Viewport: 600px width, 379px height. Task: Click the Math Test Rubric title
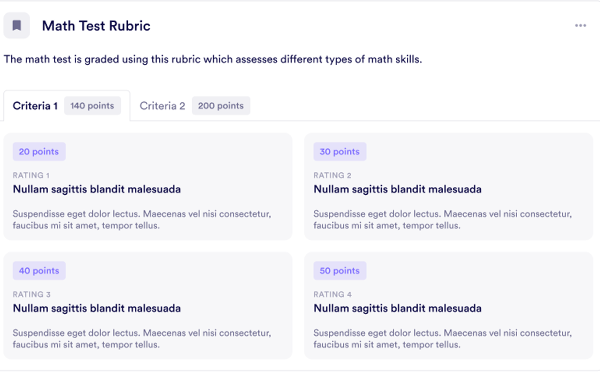(96, 26)
